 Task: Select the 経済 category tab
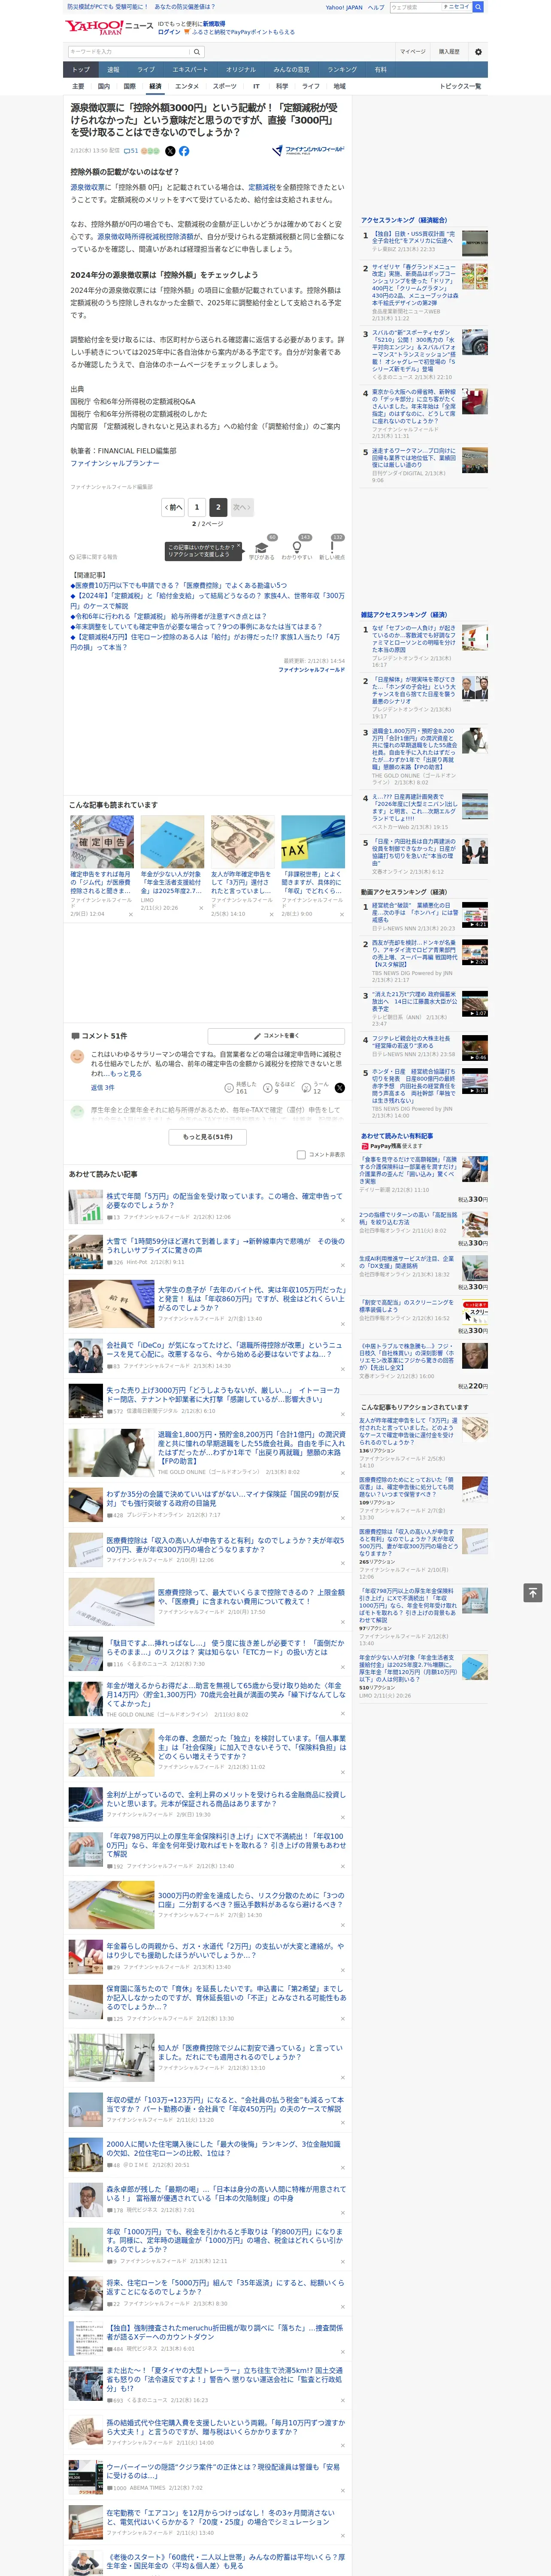pos(155,87)
